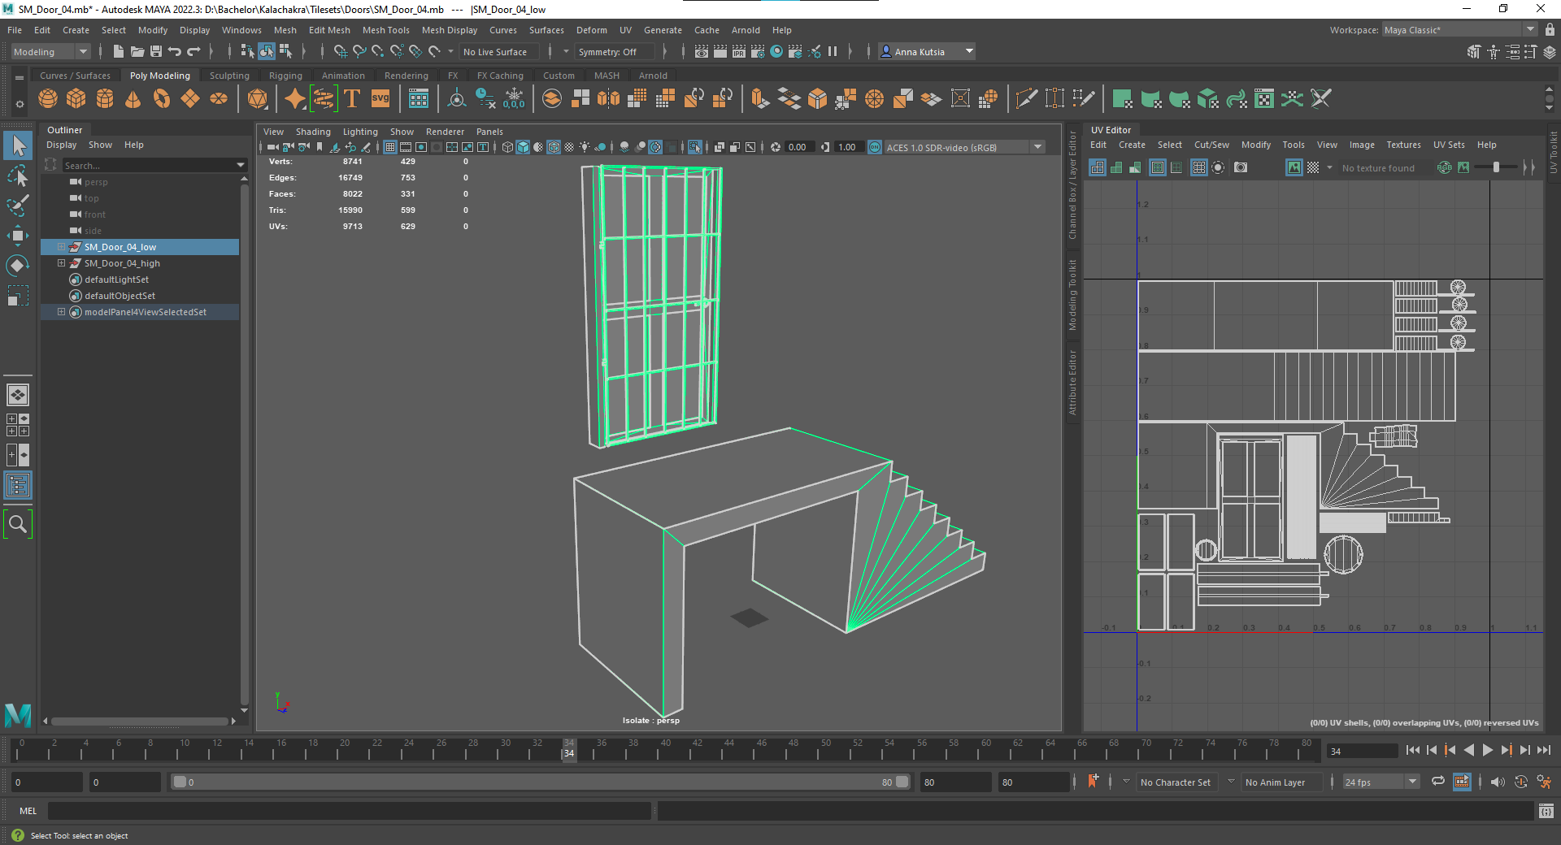Open a scene with the folder icon
This screenshot has width=1561, height=845.
pyautogui.click(x=137, y=51)
